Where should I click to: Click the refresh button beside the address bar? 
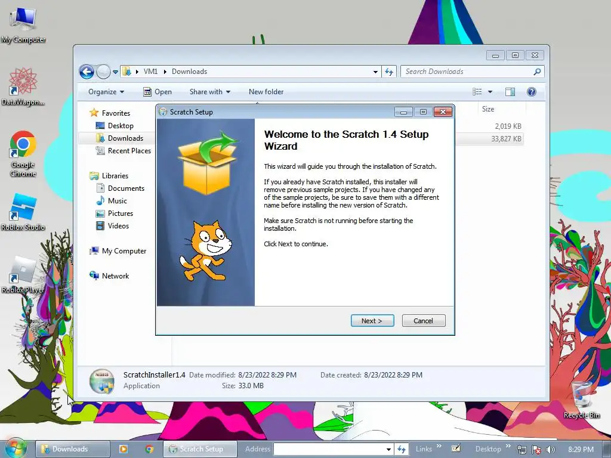click(389, 72)
